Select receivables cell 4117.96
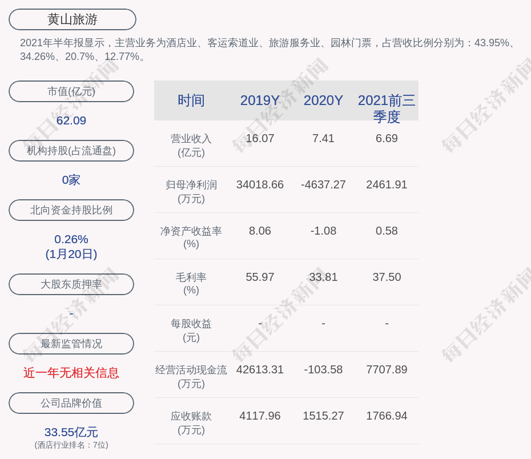 click(260, 416)
